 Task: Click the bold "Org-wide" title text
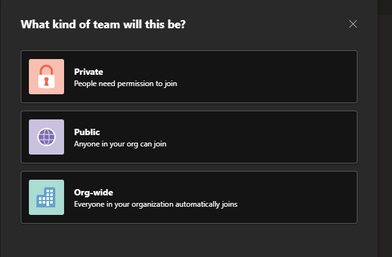pos(93,192)
